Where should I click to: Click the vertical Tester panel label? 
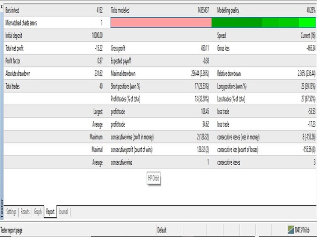[x=2, y=209]
